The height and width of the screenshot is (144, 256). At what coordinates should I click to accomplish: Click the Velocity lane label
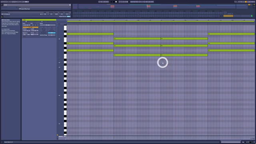tap(60, 136)
